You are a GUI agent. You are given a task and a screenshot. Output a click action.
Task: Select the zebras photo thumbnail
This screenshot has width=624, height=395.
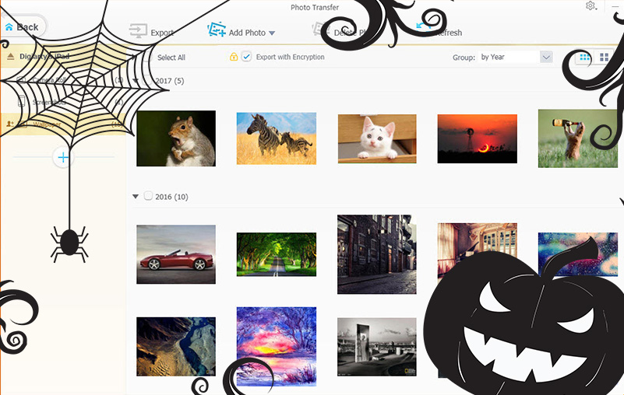pyautogui.click(x=277, y=138)
